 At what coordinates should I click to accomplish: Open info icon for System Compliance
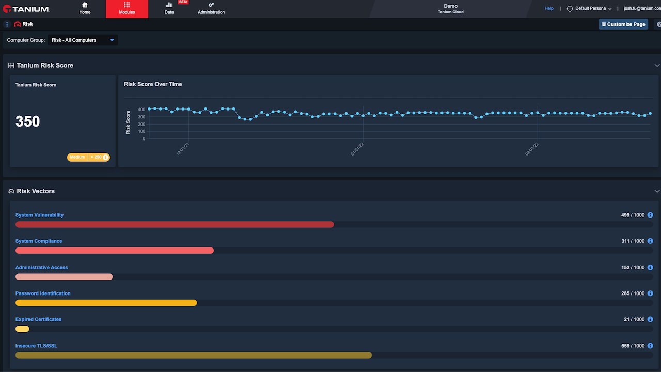pyautogui.click(x=650, y=241)
